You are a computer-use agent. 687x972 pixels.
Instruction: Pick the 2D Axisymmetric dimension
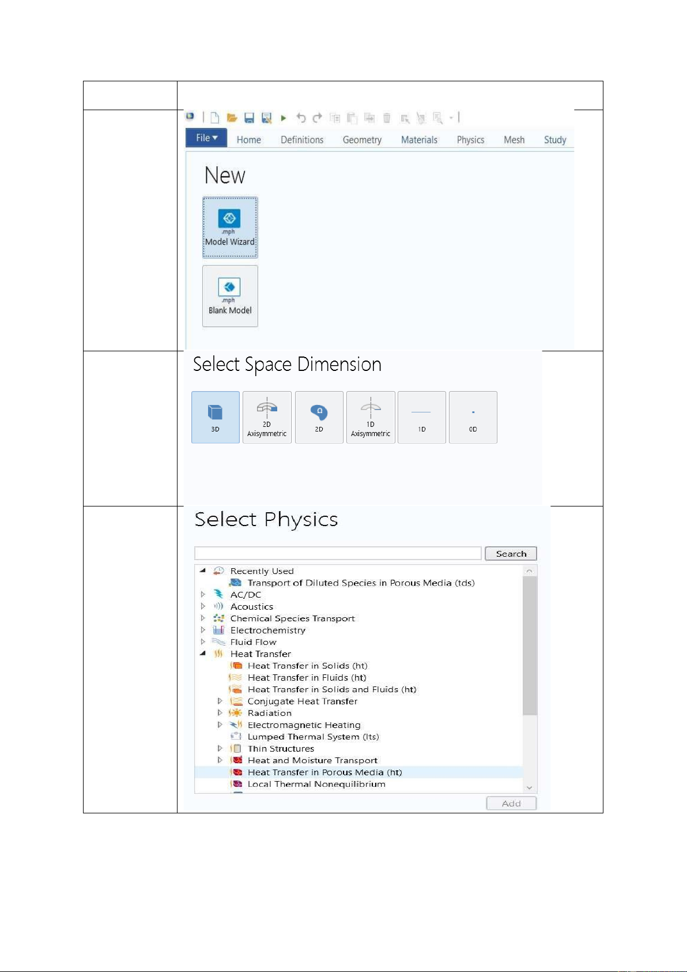[x=267, y=417]
